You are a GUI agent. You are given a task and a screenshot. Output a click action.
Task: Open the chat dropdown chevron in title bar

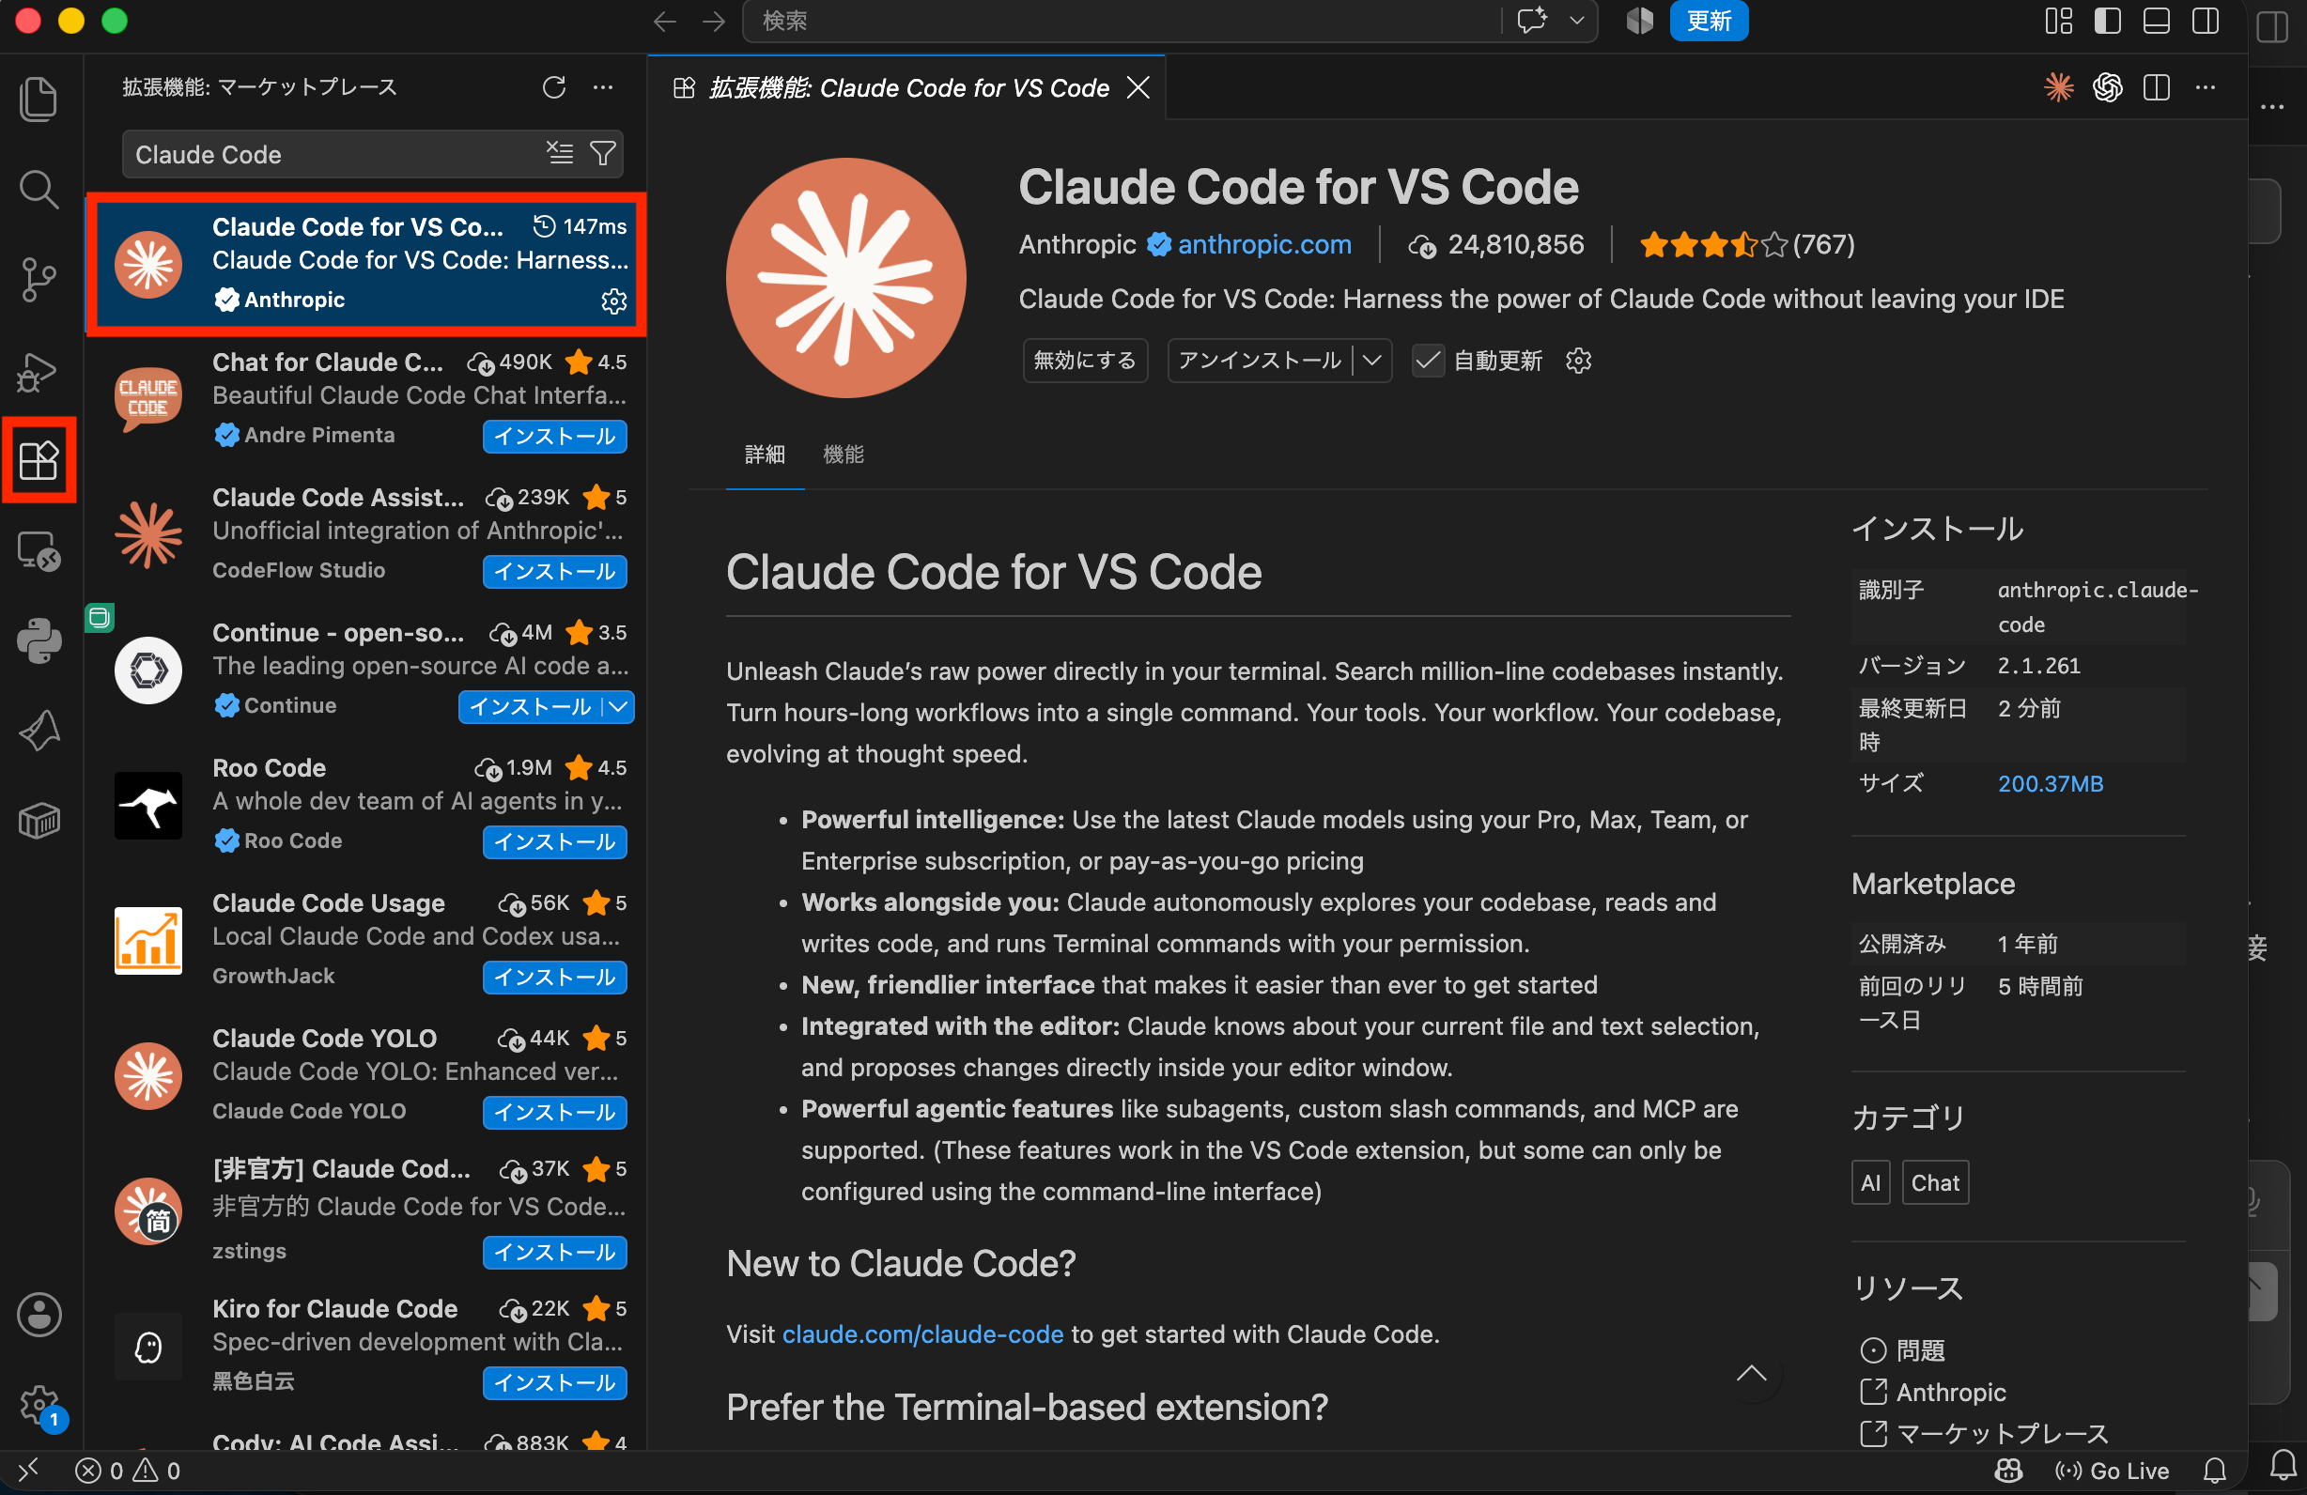[1576, 22]
